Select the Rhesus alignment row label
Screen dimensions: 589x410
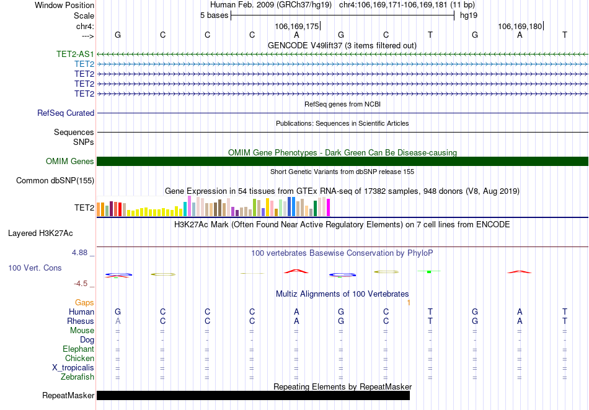[x=81, y=321]
